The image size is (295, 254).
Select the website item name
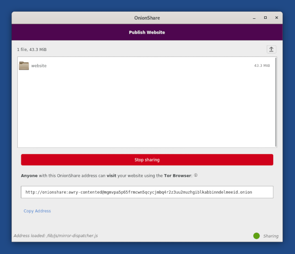(39, 66)
